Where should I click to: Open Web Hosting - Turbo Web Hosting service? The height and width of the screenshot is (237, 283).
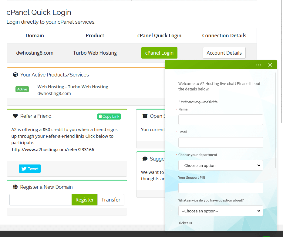click(x=73, y=87)
